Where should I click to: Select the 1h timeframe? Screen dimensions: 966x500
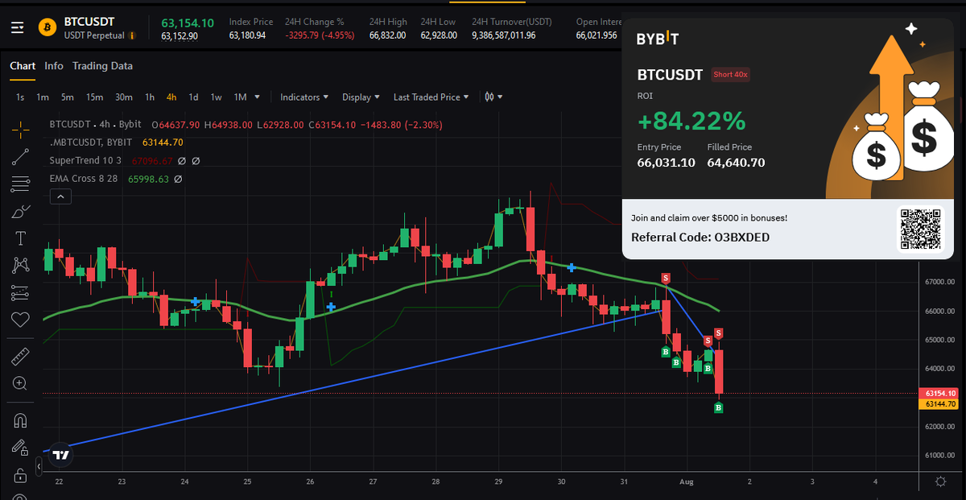[150, 97]
